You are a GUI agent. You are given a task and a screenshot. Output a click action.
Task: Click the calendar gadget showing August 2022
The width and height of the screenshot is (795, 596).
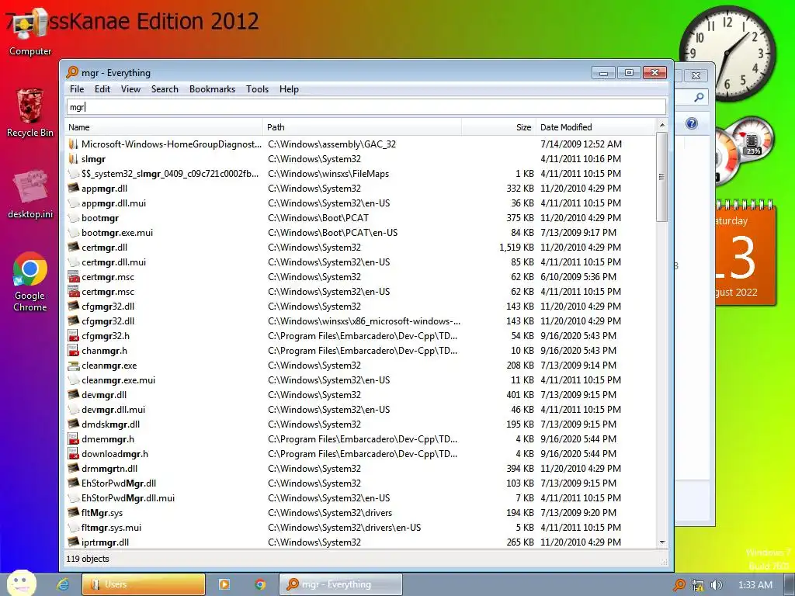(x=745, y=252)
